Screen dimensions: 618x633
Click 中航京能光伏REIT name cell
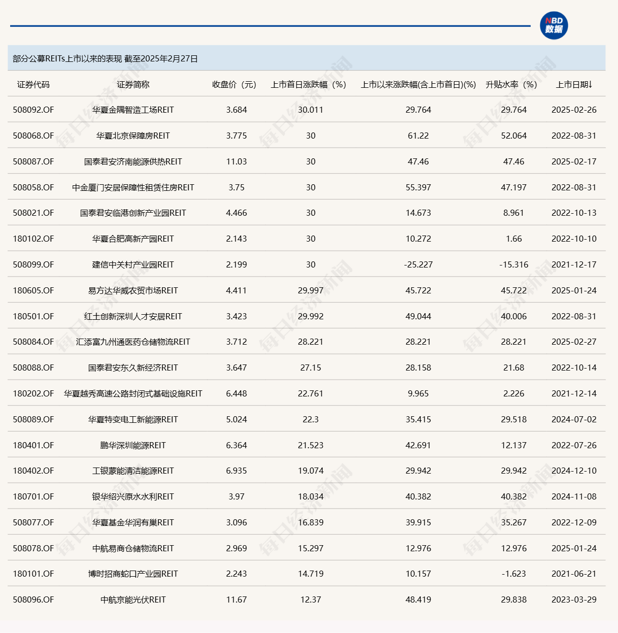[x=133, y=599]
